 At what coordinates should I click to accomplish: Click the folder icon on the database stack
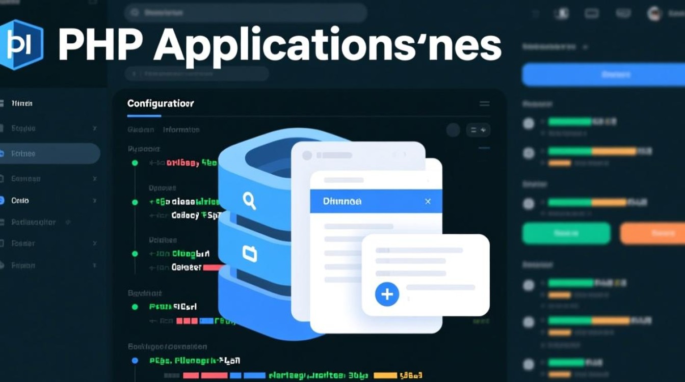[250, 253]
